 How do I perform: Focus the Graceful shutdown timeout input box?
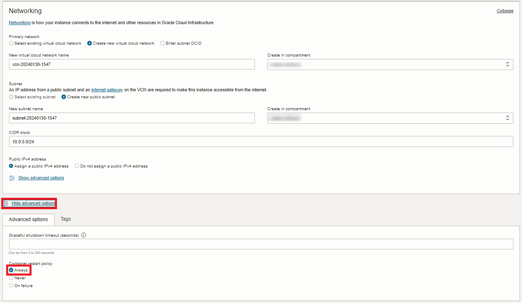(261, 244)
